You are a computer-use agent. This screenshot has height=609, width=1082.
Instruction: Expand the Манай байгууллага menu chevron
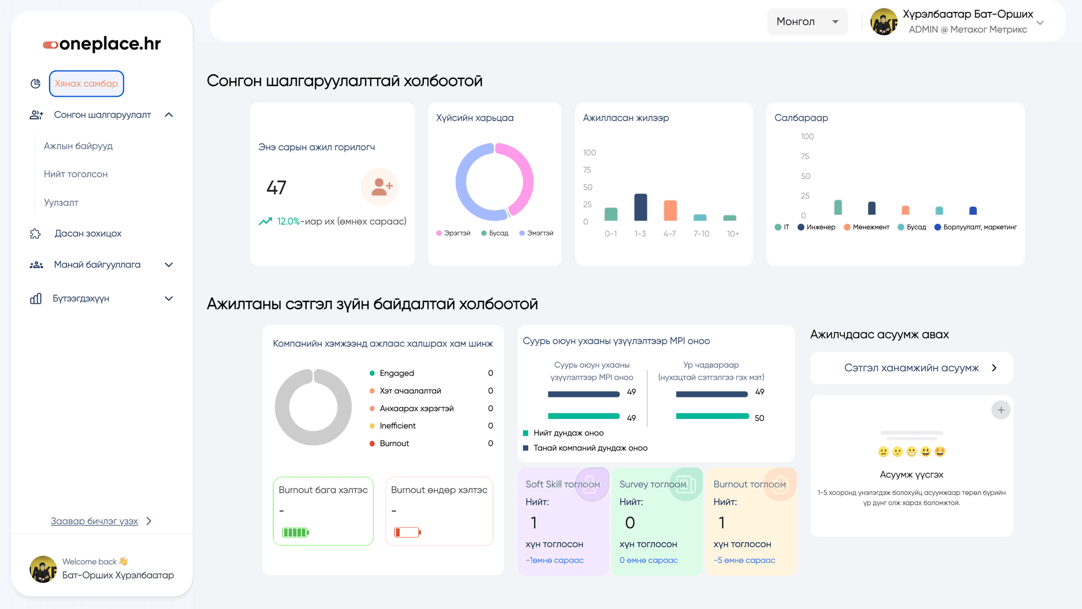pos(168,265)
